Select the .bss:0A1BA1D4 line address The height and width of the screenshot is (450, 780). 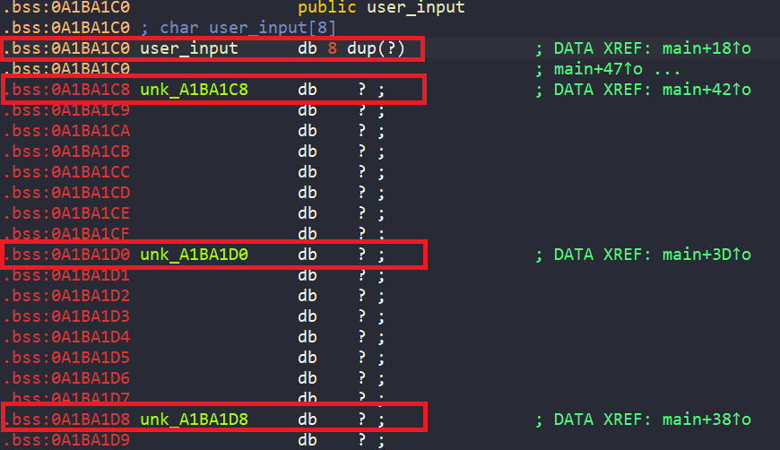coord(66,337)
